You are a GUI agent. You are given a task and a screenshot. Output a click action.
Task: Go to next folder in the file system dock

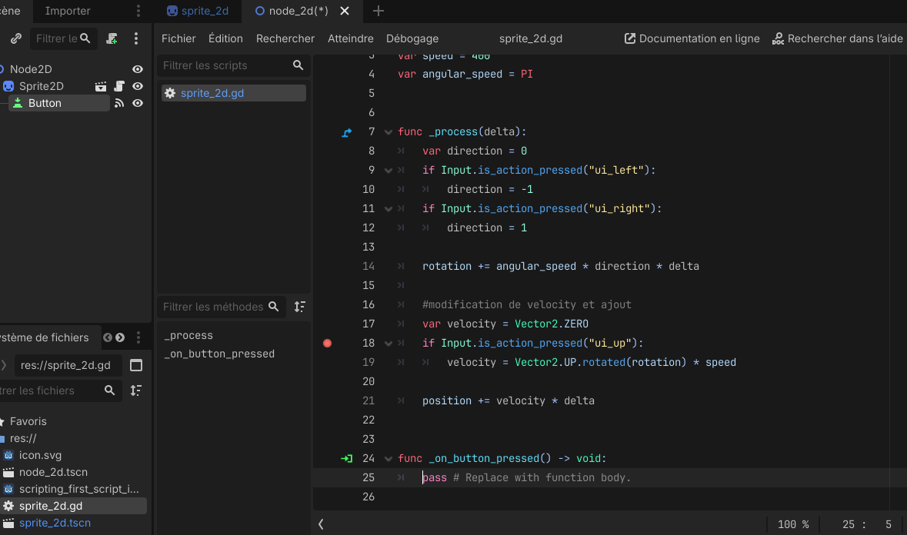[x=120, y=337]
